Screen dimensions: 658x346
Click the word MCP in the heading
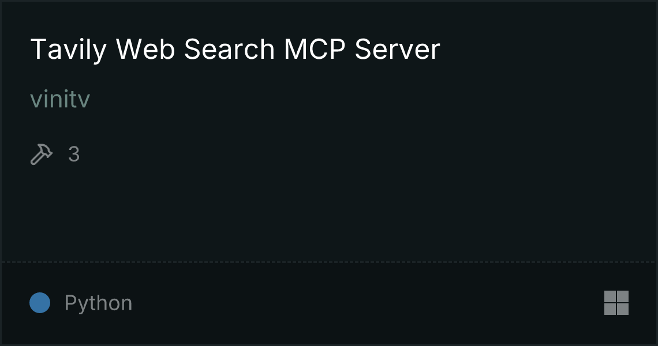(x=315, y=49)
